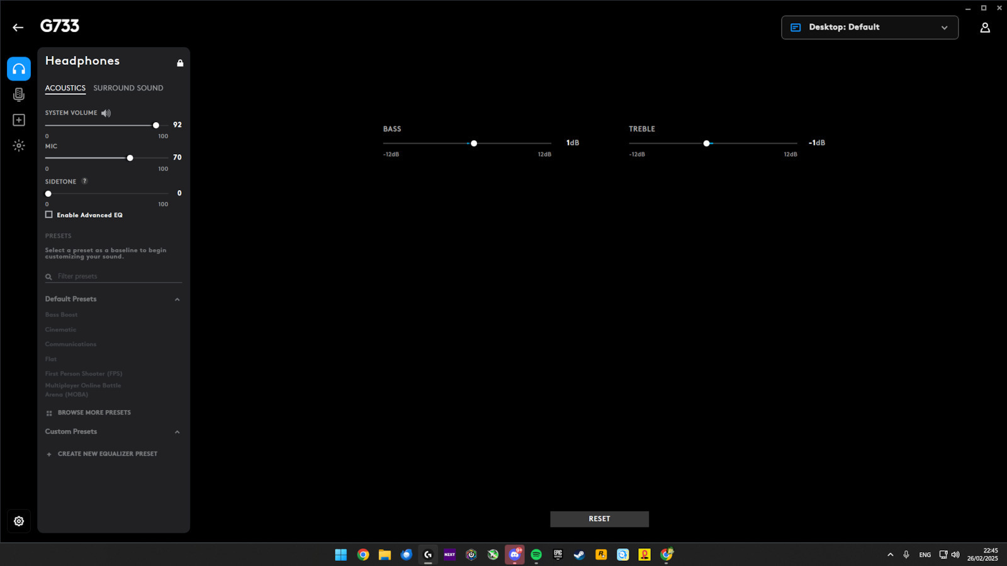Image resolution: width=1007 pixels, height=566 pixels.
Task: Collapse the Custom Presets section
Action: coord(177,432)
